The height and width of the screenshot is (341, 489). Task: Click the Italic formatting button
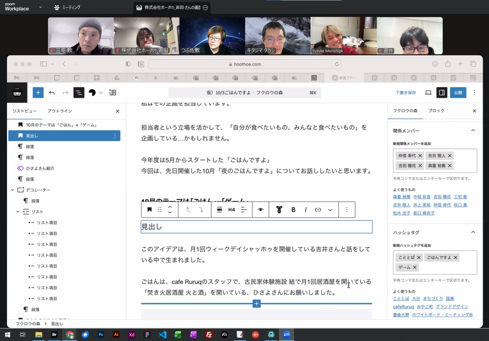tap(305, 210)
